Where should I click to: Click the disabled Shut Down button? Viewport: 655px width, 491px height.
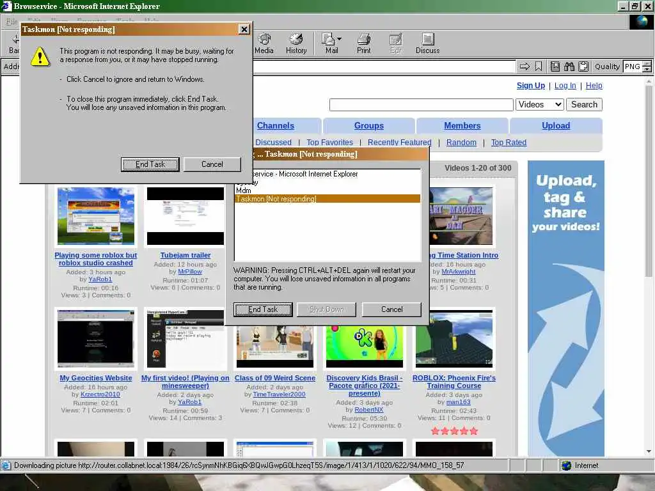point(326,309)
